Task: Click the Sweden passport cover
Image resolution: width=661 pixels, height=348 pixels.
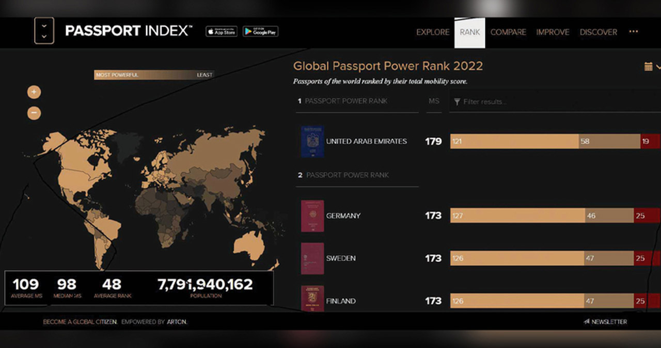Action: (x=312, y=258)
